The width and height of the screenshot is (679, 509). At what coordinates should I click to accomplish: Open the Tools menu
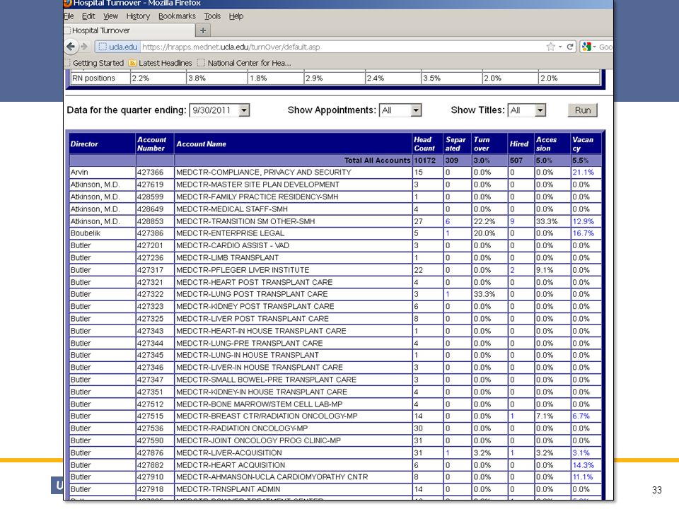(212, 16)
